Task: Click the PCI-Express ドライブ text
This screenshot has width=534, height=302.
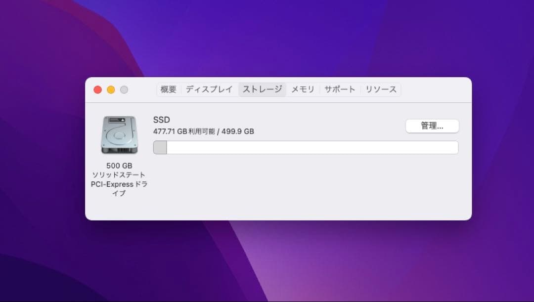Action: (x=119, y=184)
